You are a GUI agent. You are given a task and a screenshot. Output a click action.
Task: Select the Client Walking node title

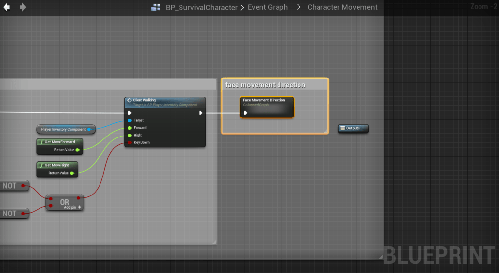144,100
